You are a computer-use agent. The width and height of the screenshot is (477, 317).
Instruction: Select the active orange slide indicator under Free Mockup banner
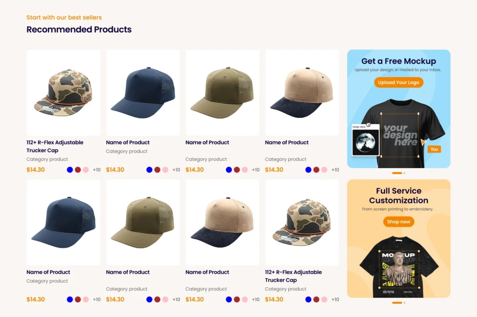[397, 173]
